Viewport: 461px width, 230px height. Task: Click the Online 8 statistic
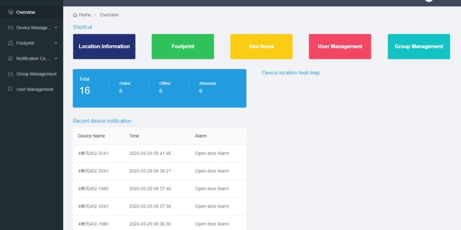[125, 88]
